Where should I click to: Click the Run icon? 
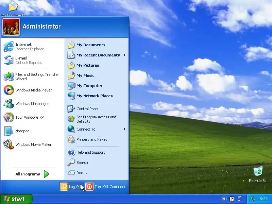pyautogui.click(x=71, y=173)
